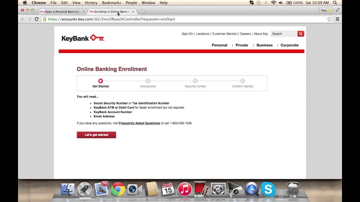
Task: Open Skype from the dock
Action: 268,189
